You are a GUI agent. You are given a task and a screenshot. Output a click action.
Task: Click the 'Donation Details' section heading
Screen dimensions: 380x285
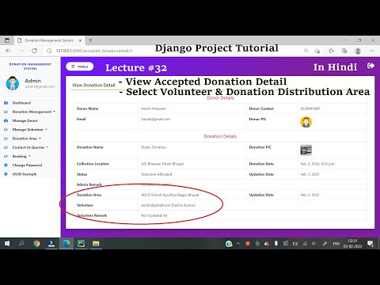point(220,136)
